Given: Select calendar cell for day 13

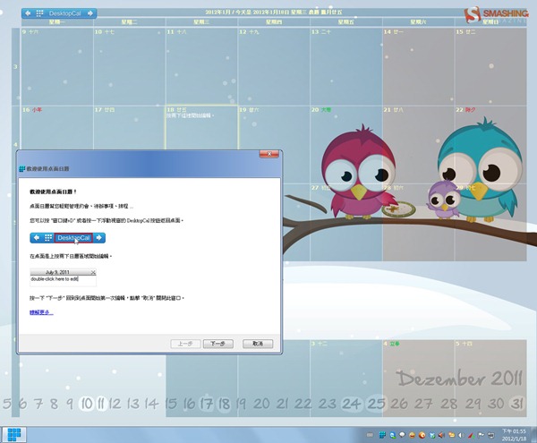Looking at the screenshot, I should tap(346, 66).
